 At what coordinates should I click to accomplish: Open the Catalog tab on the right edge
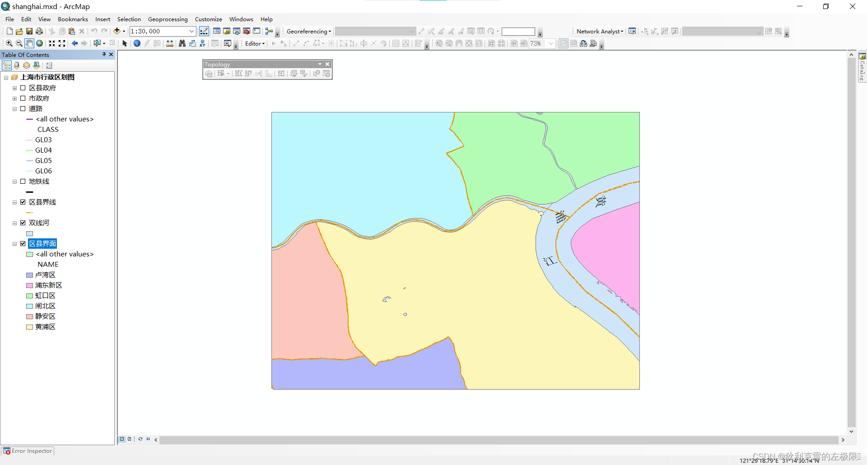pos(863,65)
